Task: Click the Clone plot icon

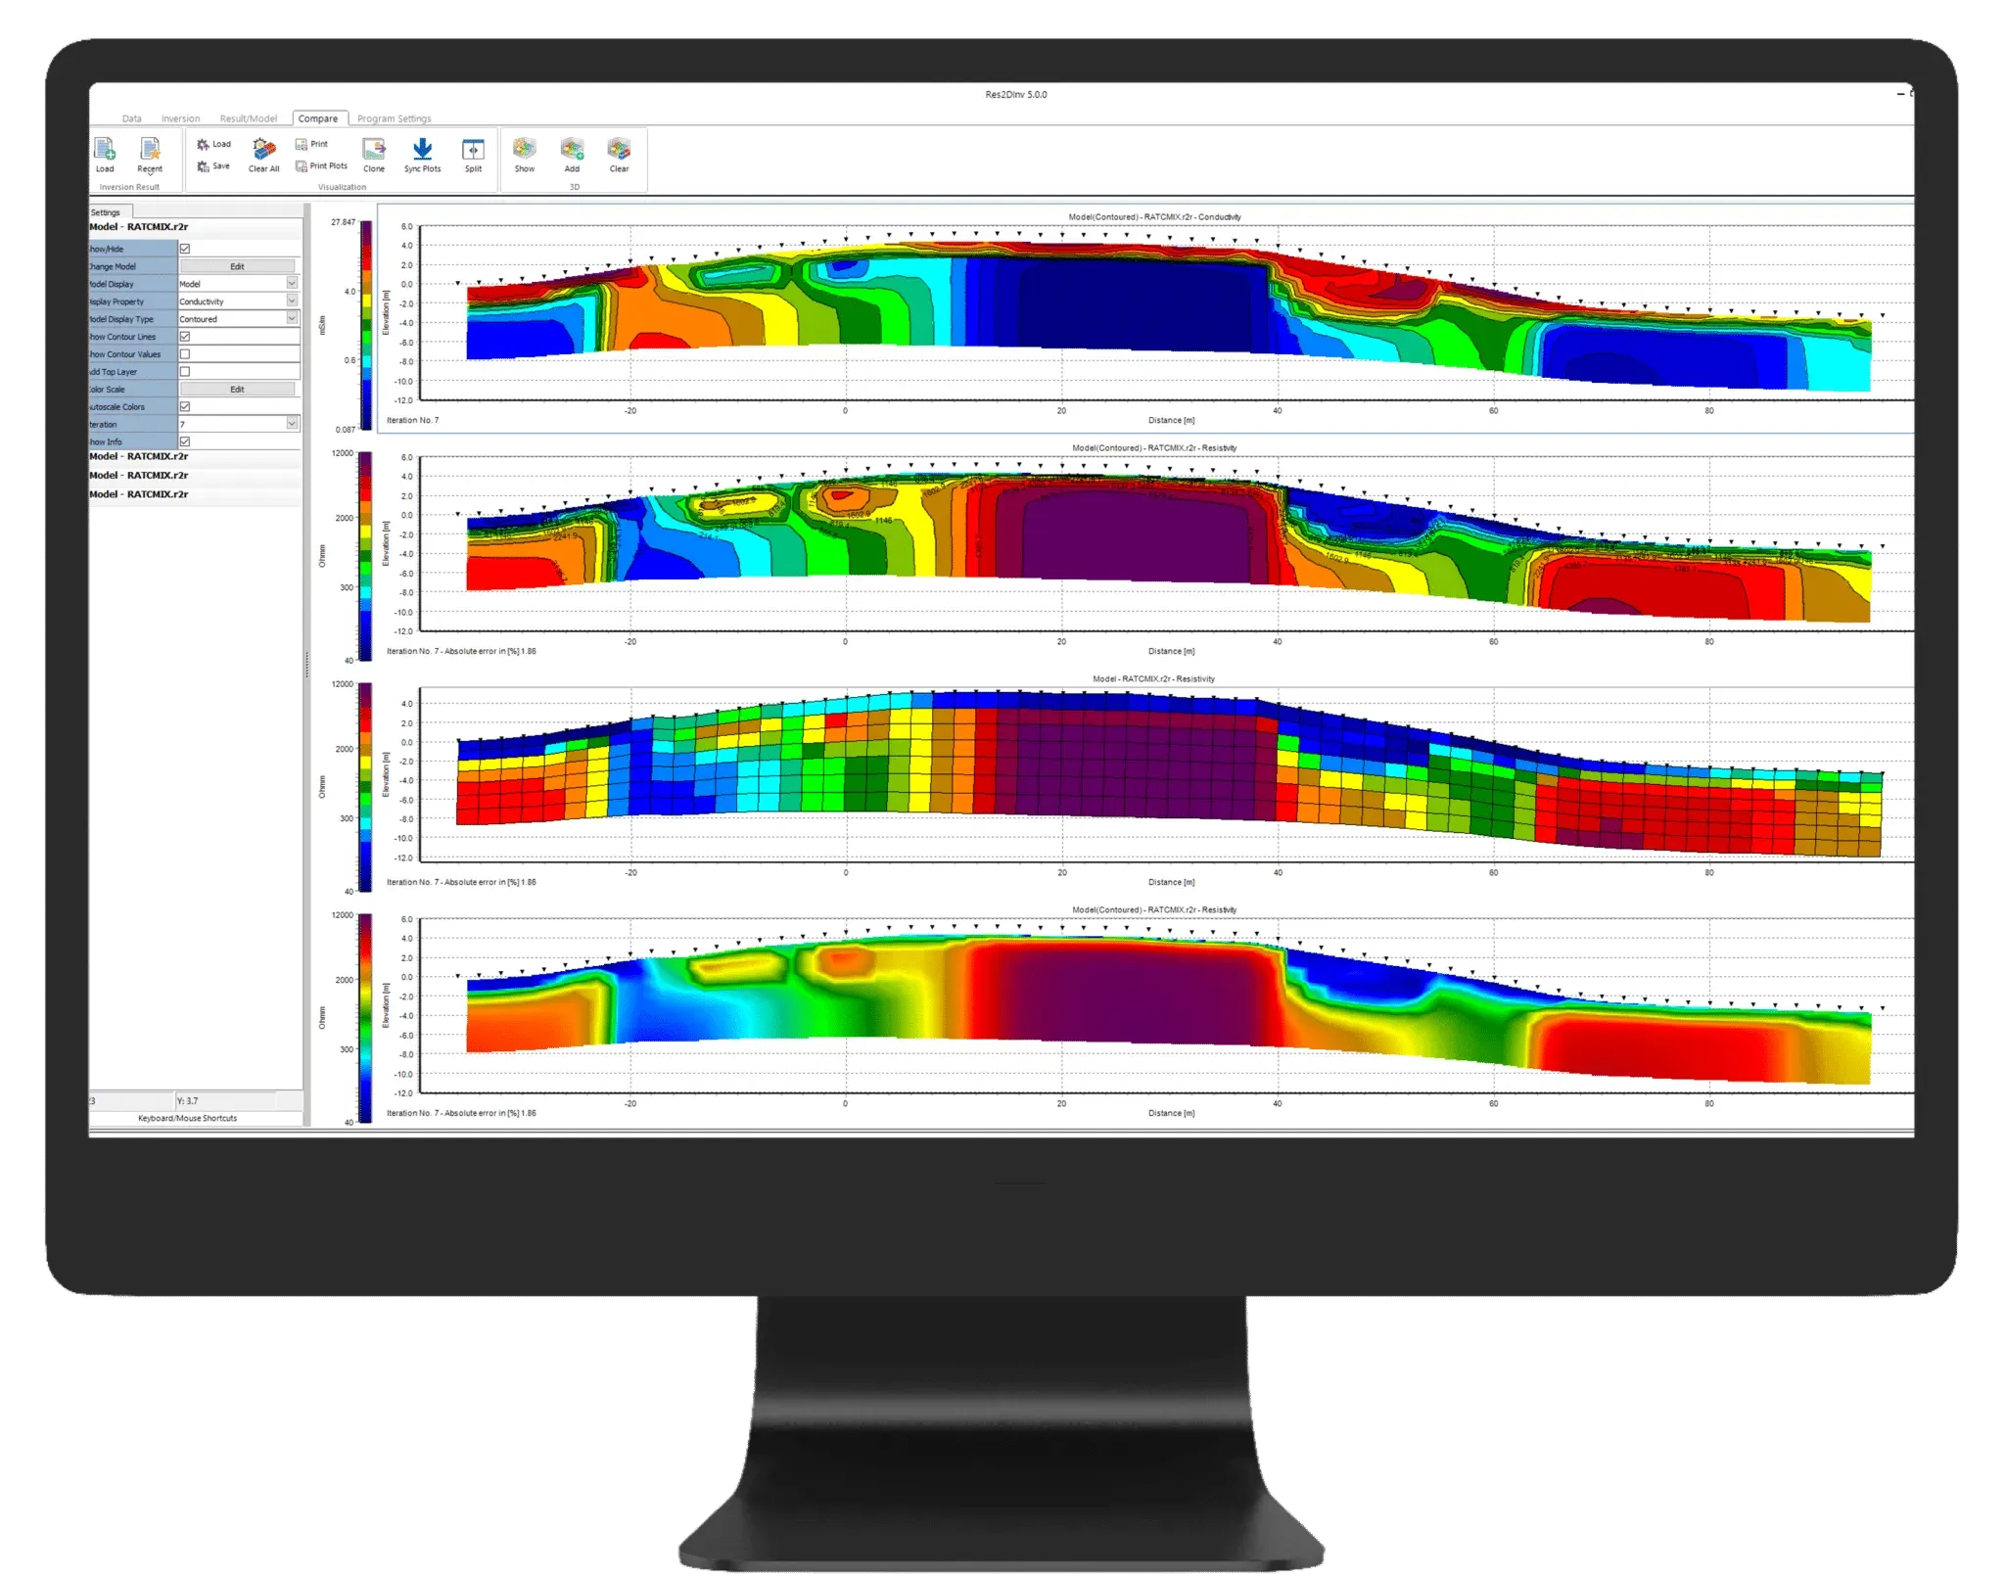Action: pos(374,150)
